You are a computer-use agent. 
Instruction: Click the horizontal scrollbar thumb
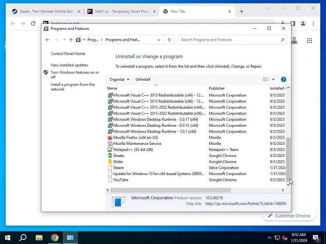pyautogui.click(x=171, y=190)
